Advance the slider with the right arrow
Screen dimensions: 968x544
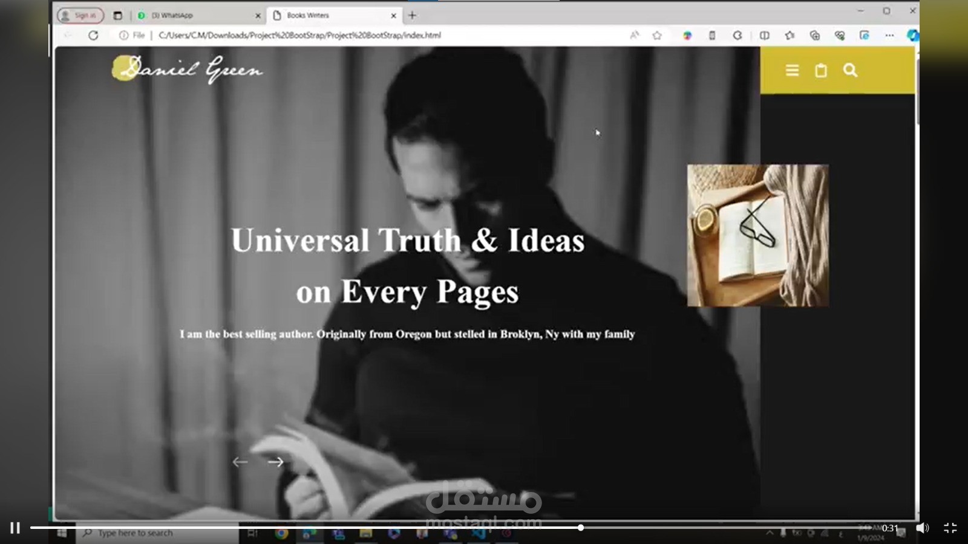(x=275, y=462)
